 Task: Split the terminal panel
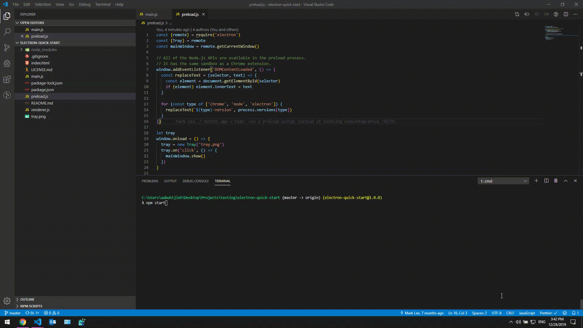546,181
